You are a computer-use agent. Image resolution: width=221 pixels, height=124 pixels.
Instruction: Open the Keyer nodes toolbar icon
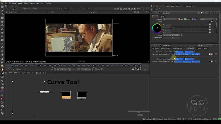[x=2, y=29]
